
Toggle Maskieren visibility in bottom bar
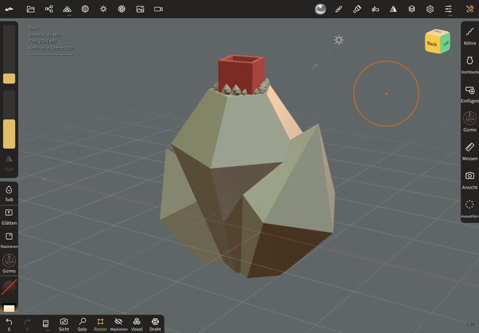pos(119,325)
